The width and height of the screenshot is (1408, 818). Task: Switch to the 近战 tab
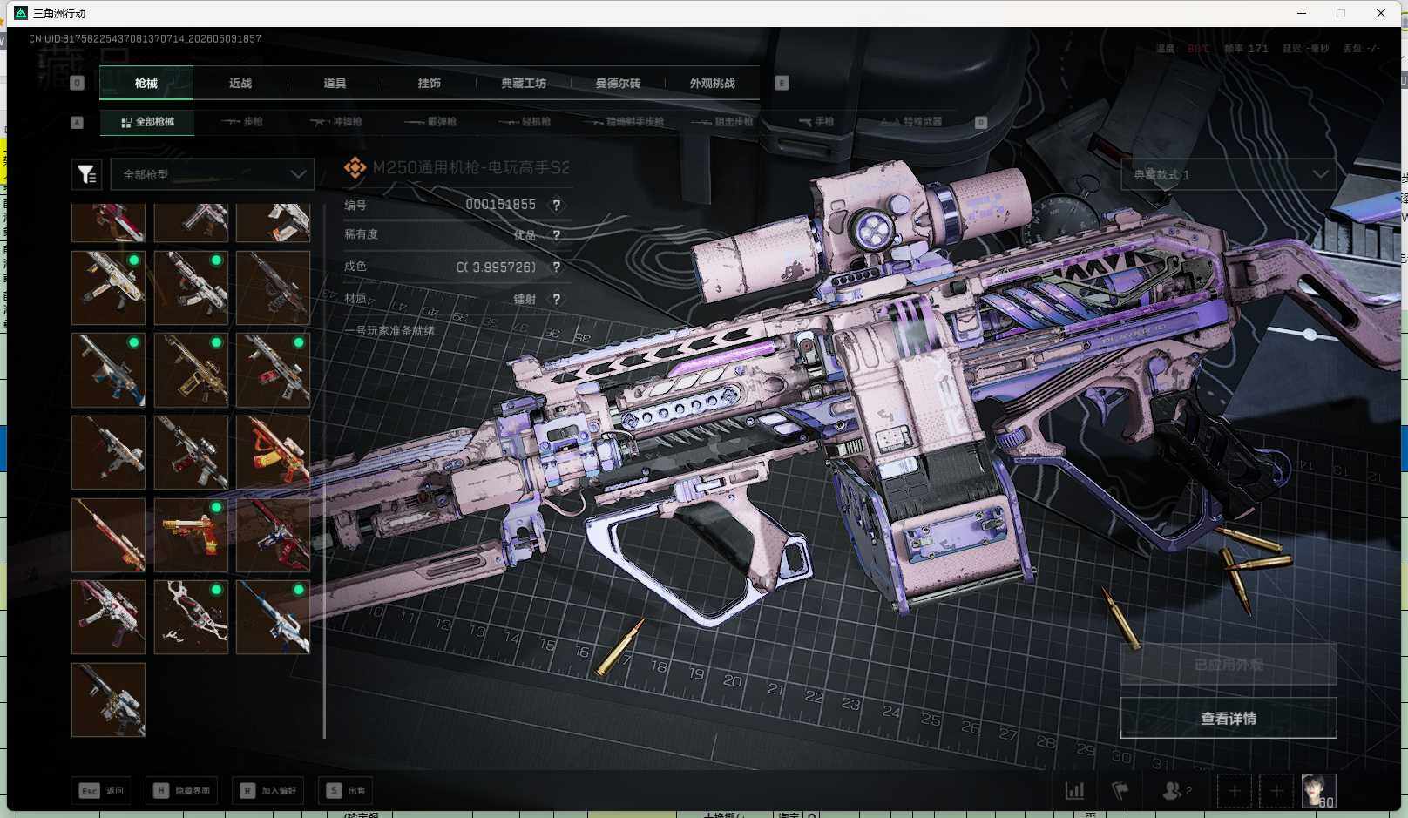pyautogui.click(x=240, y=83)
